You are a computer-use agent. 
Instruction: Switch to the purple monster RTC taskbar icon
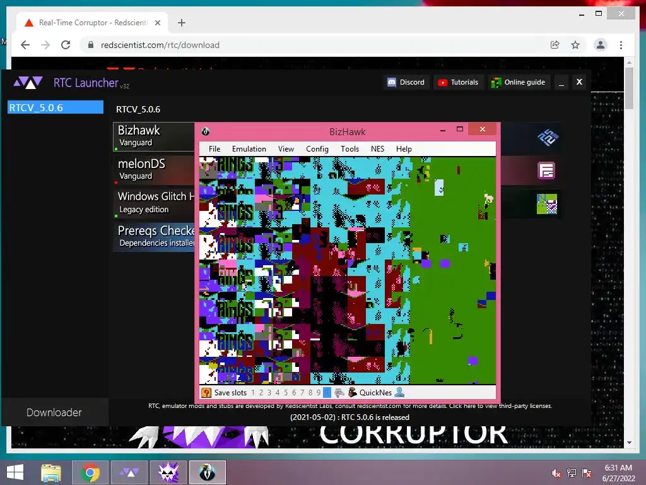pos(168,472)
